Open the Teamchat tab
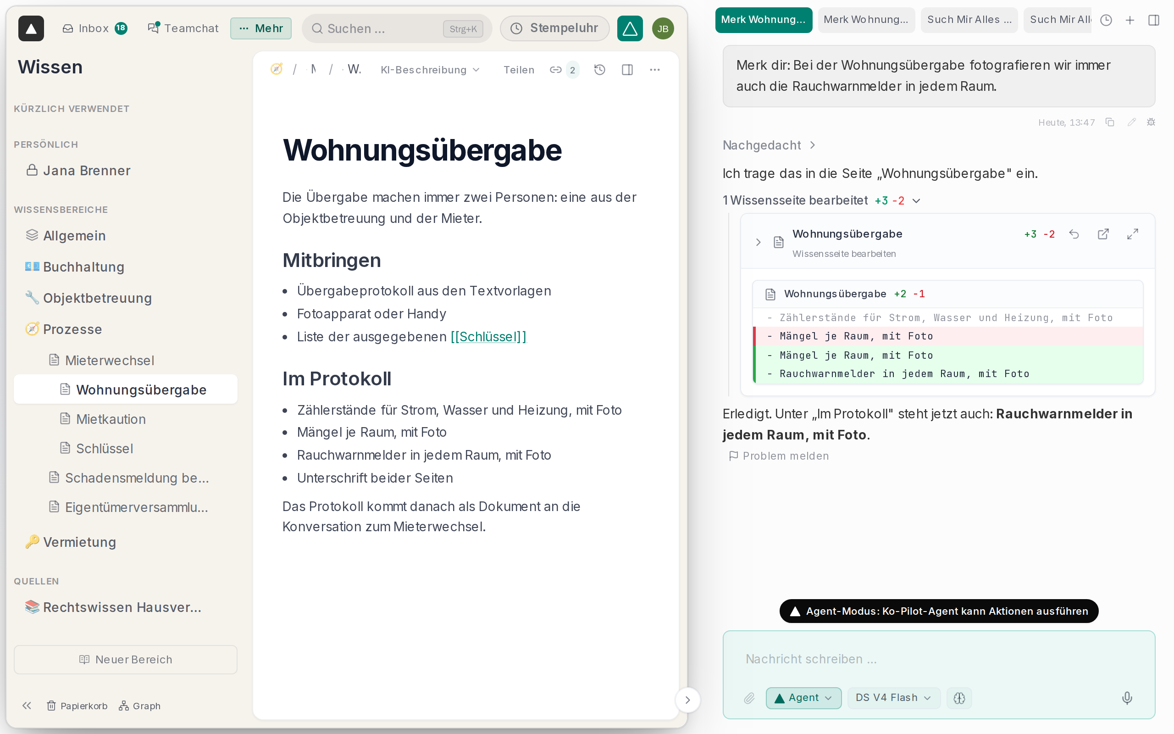Viewport: 1174px width, 734px height. [183, 28]
